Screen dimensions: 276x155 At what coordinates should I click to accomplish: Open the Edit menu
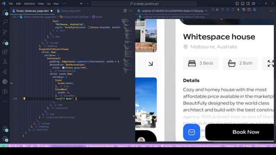pos(18,3)
